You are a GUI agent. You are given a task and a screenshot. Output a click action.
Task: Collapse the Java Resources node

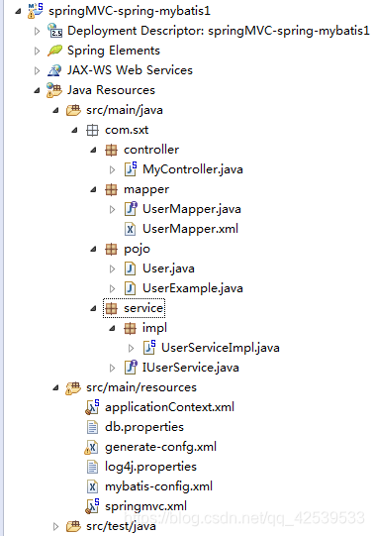pos(37,90)
